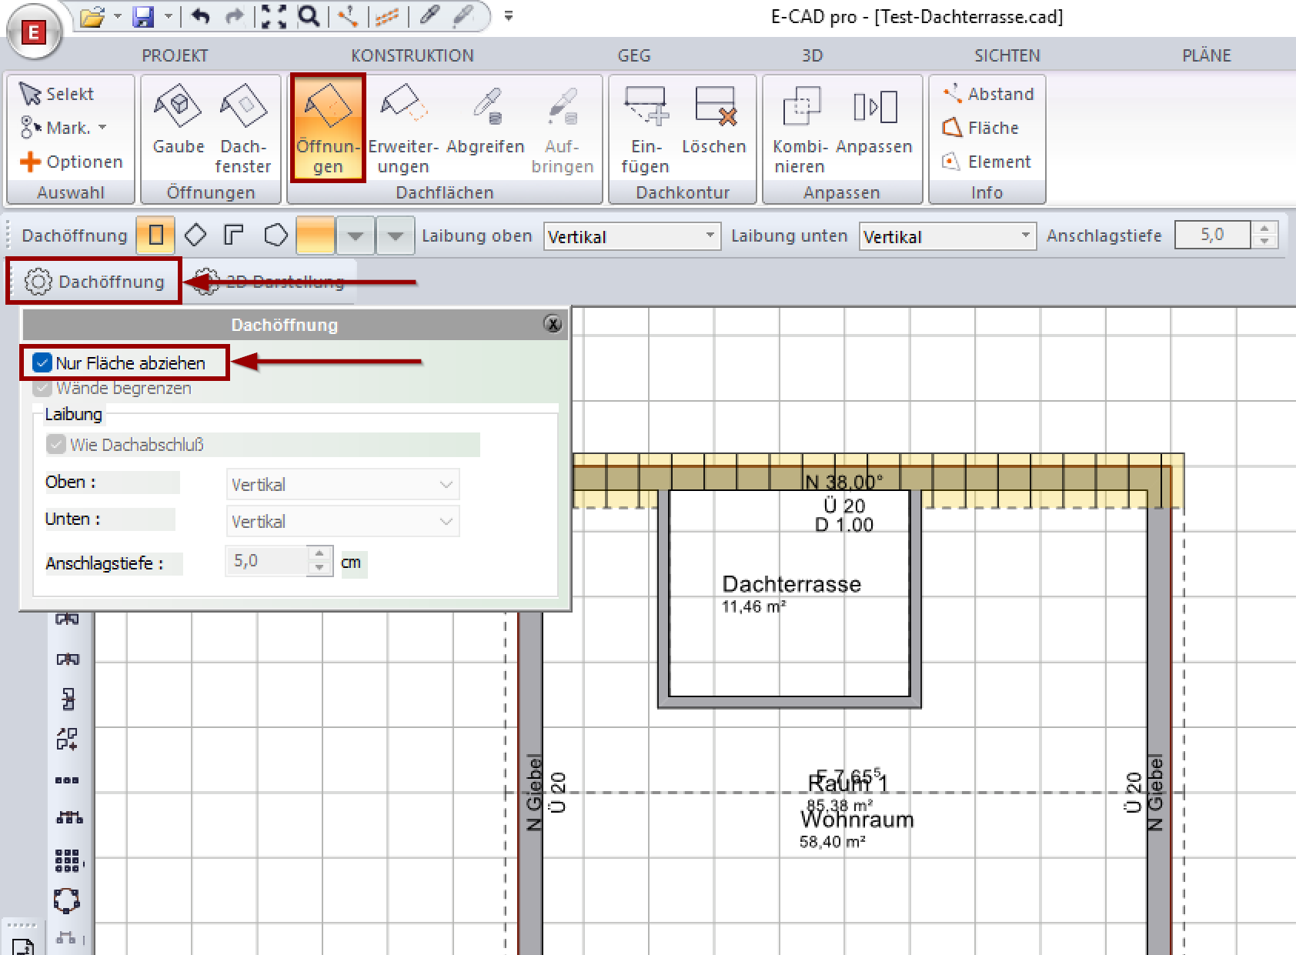The width and height of the screenshot is (1296, 955).
Task: Select the polygon opening shape icon
Action: pyautogui.click(x=276, y=235)
